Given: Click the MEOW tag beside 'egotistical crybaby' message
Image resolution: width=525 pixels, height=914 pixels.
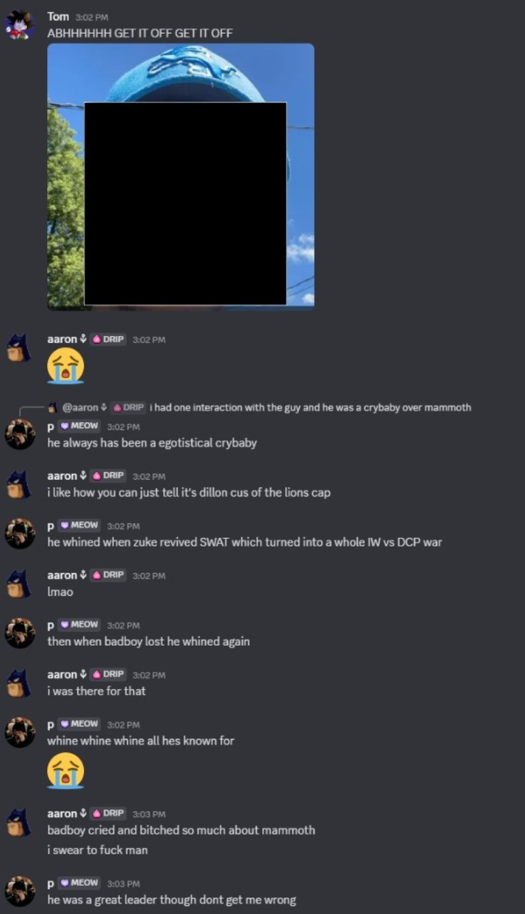Looking at the screenshot, I should tap(79, 426).
